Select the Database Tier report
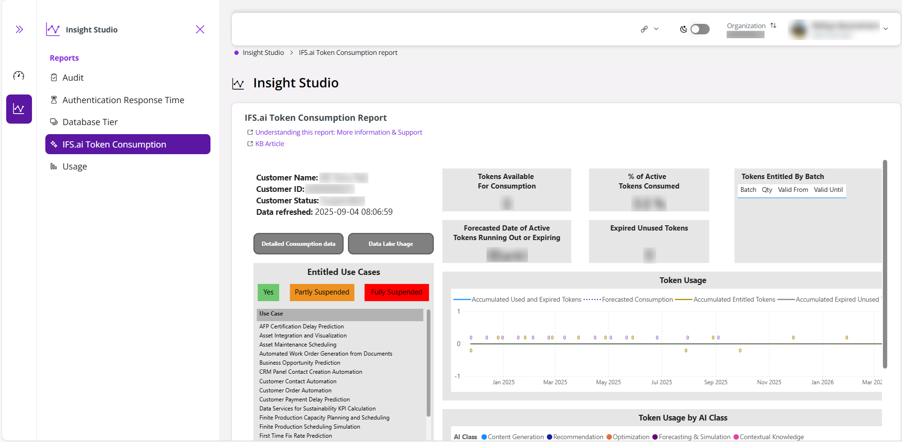Viewport: 902px width, 442px height. coord(90,122)
